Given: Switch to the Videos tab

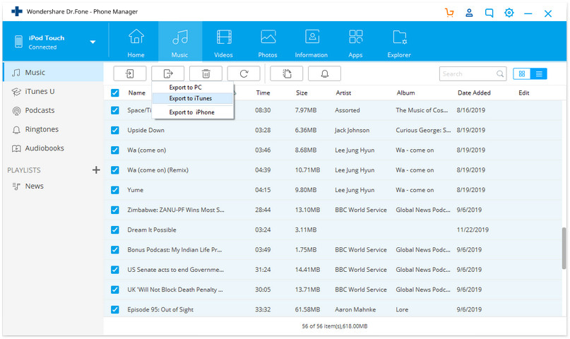Looking at the screenshot, I should (x=224, y=43).
